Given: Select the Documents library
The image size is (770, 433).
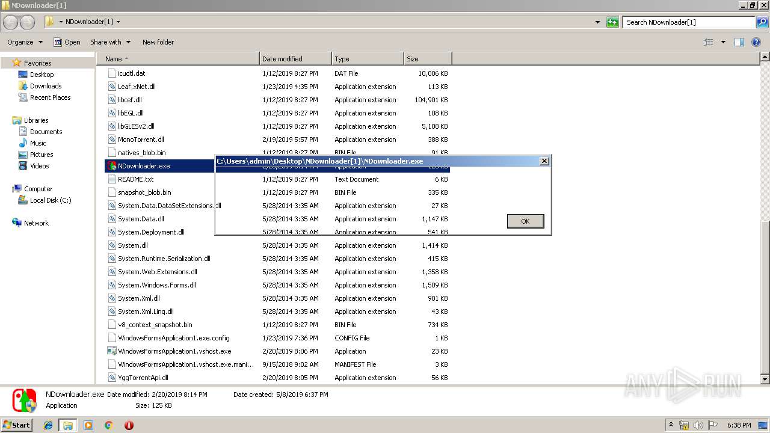Looking at the screenshot, I should point(46,132).
